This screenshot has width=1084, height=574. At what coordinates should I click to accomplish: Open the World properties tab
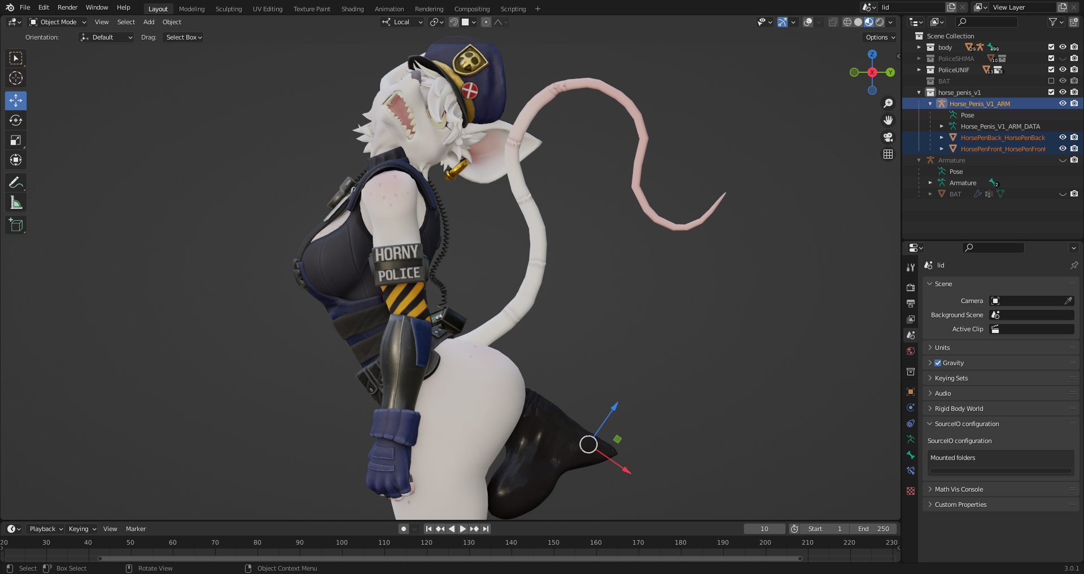point(910,350)
